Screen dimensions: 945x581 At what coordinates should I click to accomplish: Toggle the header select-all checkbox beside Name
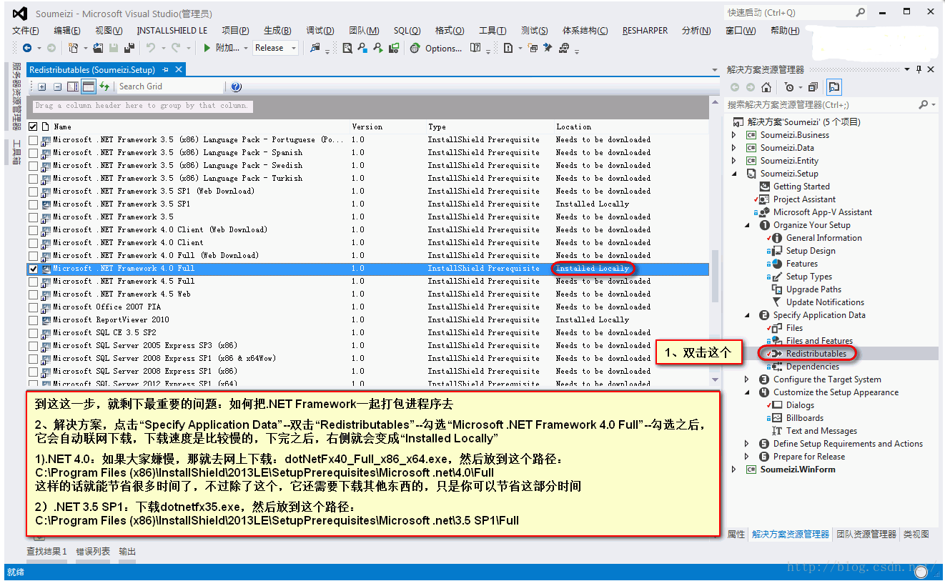33,126
